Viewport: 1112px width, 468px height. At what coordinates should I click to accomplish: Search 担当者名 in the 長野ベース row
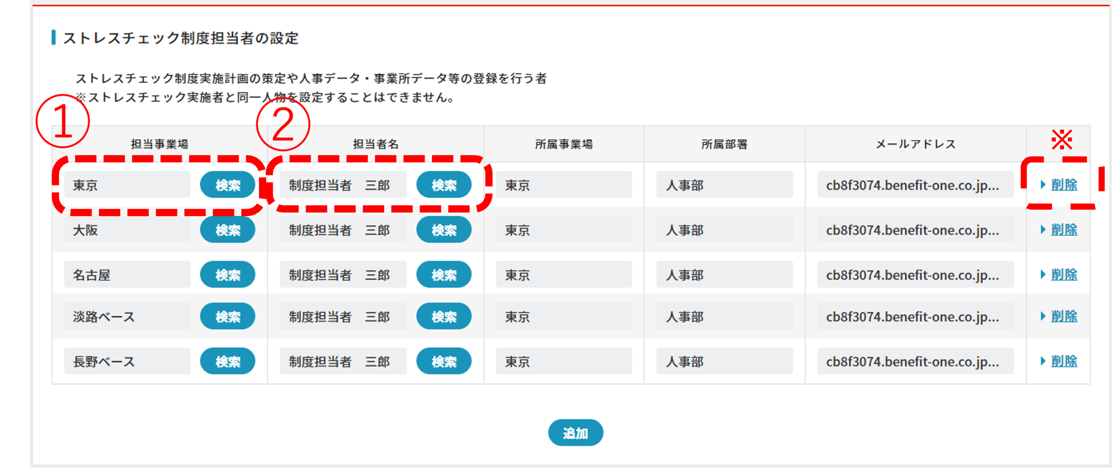pyautogui.click(x=444, y=361)
